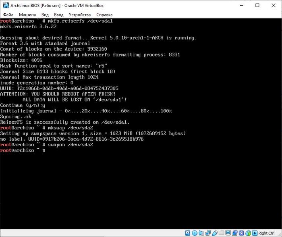Screen dimensions: 282x237
Task: Close the ArchLinux VM window
Action: coord(274,5)
